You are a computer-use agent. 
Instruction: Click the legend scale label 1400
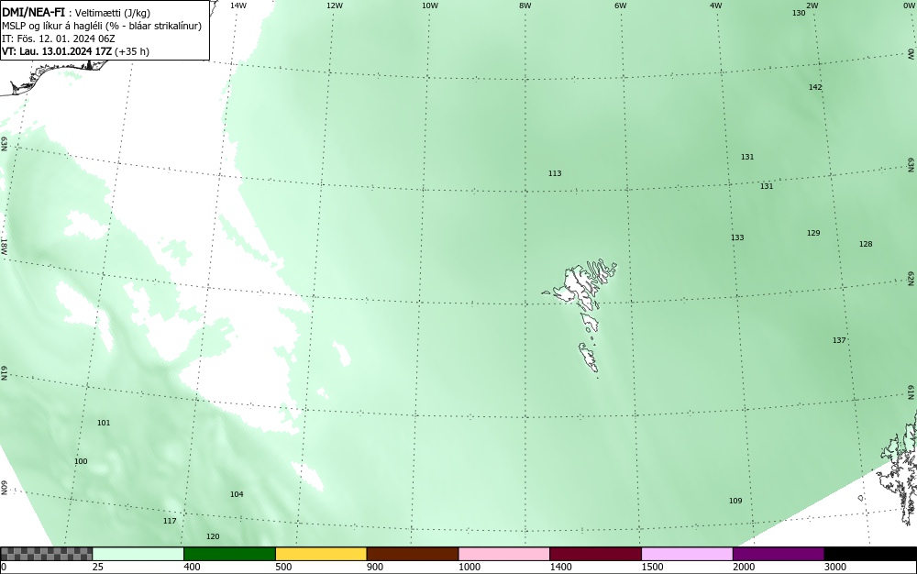pos(561,567)
